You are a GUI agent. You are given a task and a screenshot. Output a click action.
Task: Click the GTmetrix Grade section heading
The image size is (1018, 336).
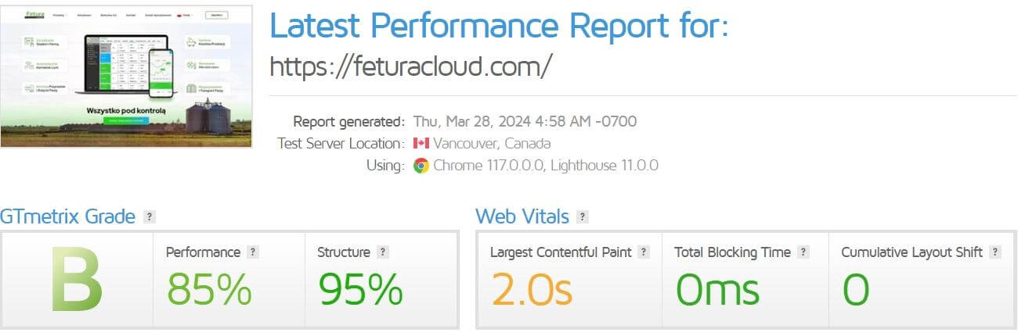[68, 216]
